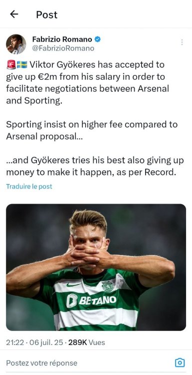Open the Gyökeres photo in full view
This screenshot has width=192, height=375.
tap(96, 267)
